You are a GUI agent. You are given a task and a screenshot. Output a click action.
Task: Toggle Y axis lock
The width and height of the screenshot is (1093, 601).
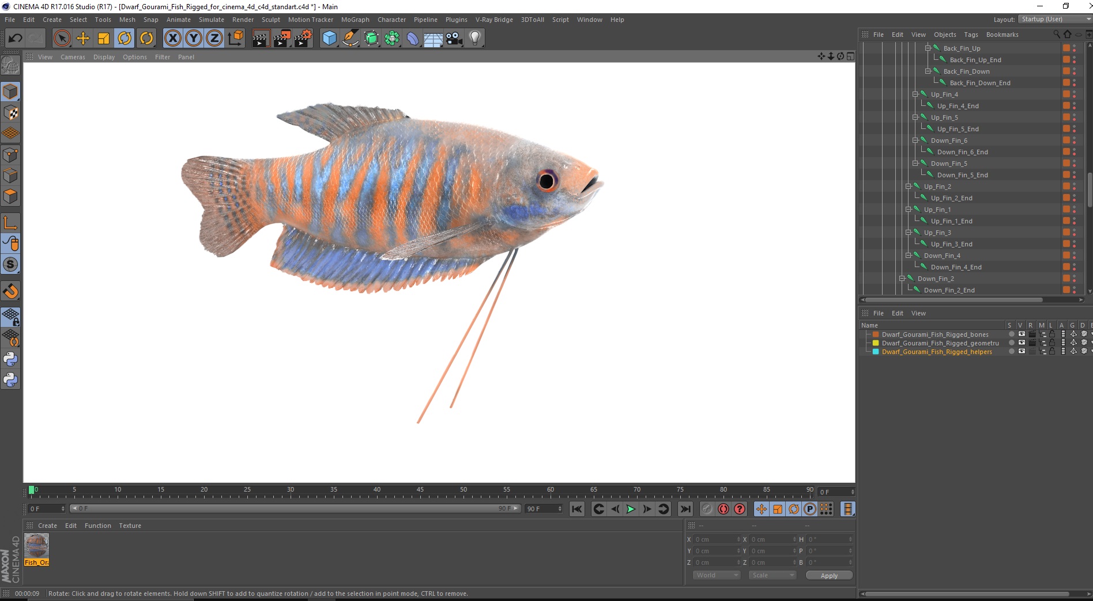click(x=194, y=39)
